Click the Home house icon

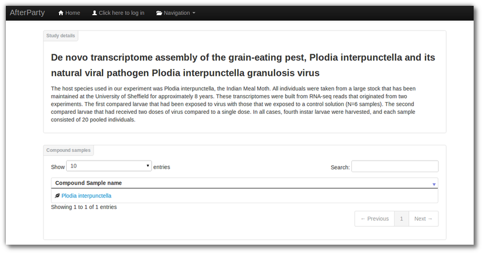(61, 13)
